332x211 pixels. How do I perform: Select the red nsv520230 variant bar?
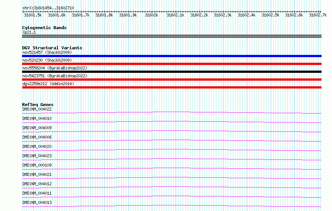pyautogui.click(x=172, y=64)
